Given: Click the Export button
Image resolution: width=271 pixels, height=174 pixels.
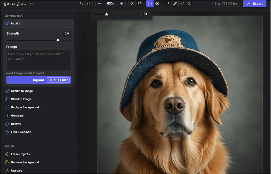Looking at the screenshot, I should point(254,4).
